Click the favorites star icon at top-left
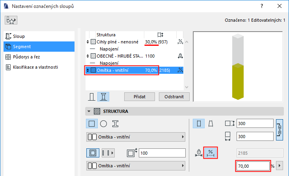289x176 pixels. tap(11, 20)
